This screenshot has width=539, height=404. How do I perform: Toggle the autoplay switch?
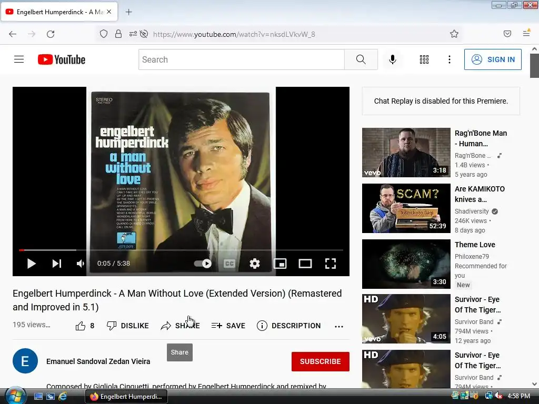click(203, 264)
